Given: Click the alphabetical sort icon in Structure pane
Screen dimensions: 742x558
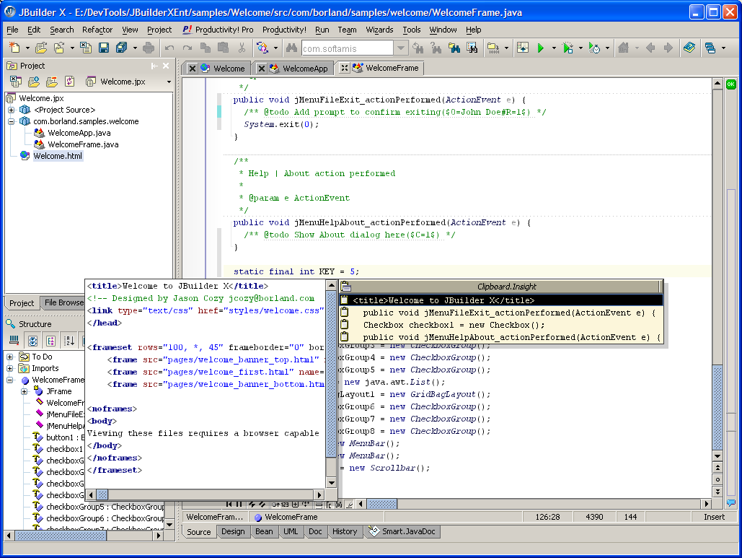Looking at the screenshot, I should pos(69,341).
